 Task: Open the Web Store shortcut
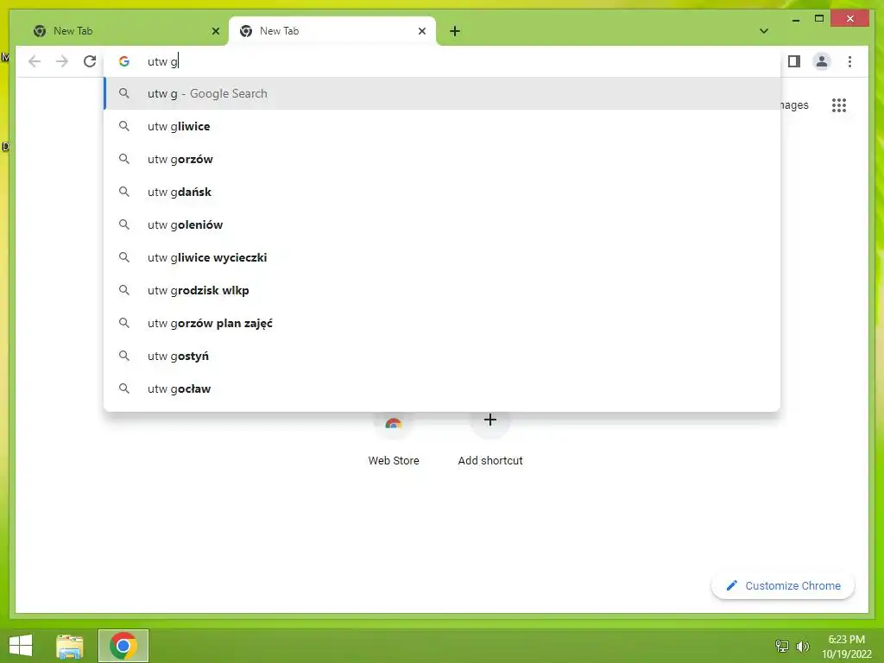coord(394,439)
